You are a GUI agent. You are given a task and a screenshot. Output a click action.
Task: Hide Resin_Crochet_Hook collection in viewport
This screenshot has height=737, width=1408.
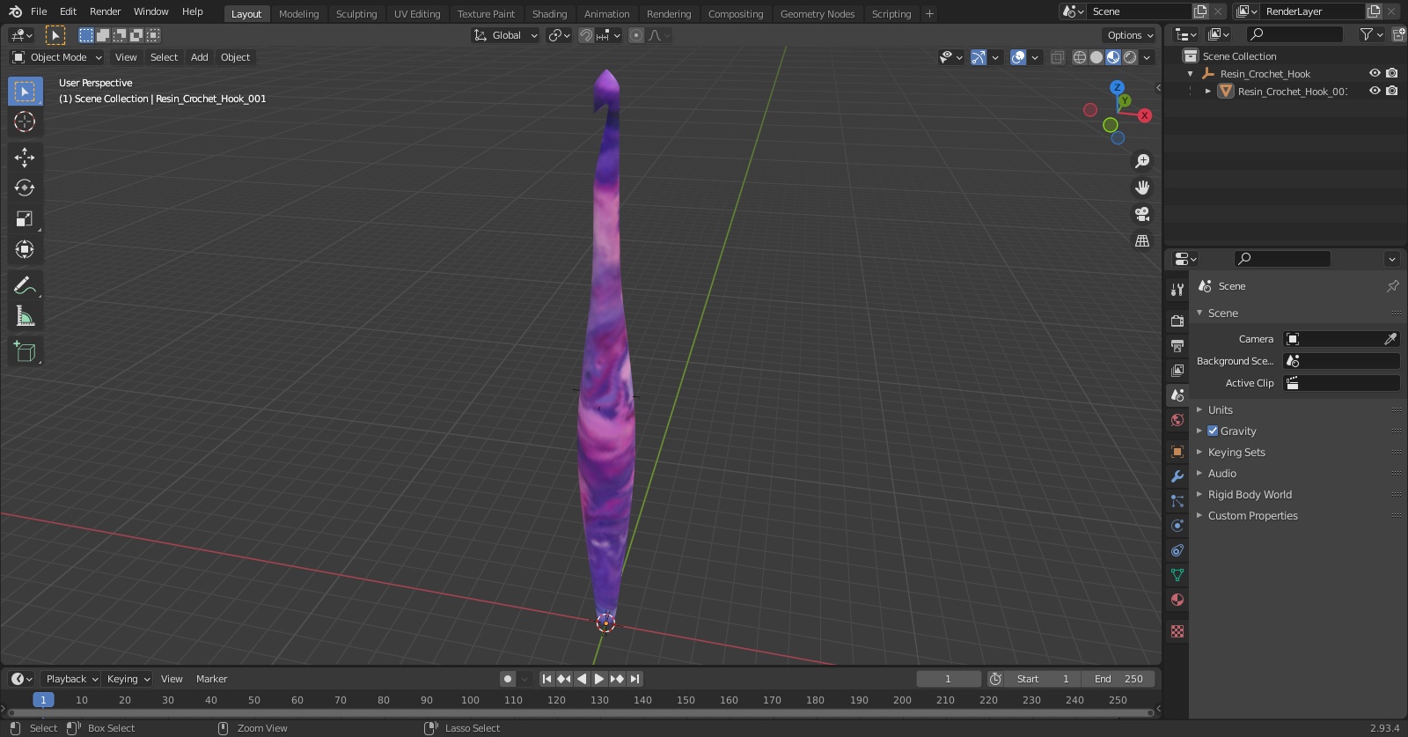1375,73
